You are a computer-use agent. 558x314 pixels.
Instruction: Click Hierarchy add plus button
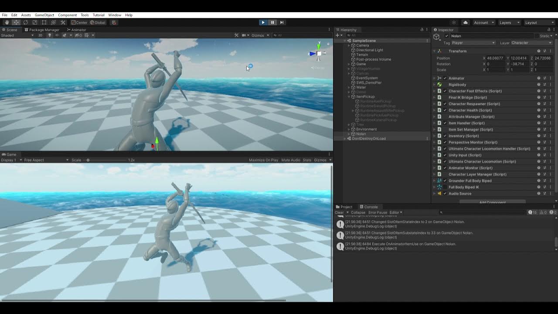point(338,35)
